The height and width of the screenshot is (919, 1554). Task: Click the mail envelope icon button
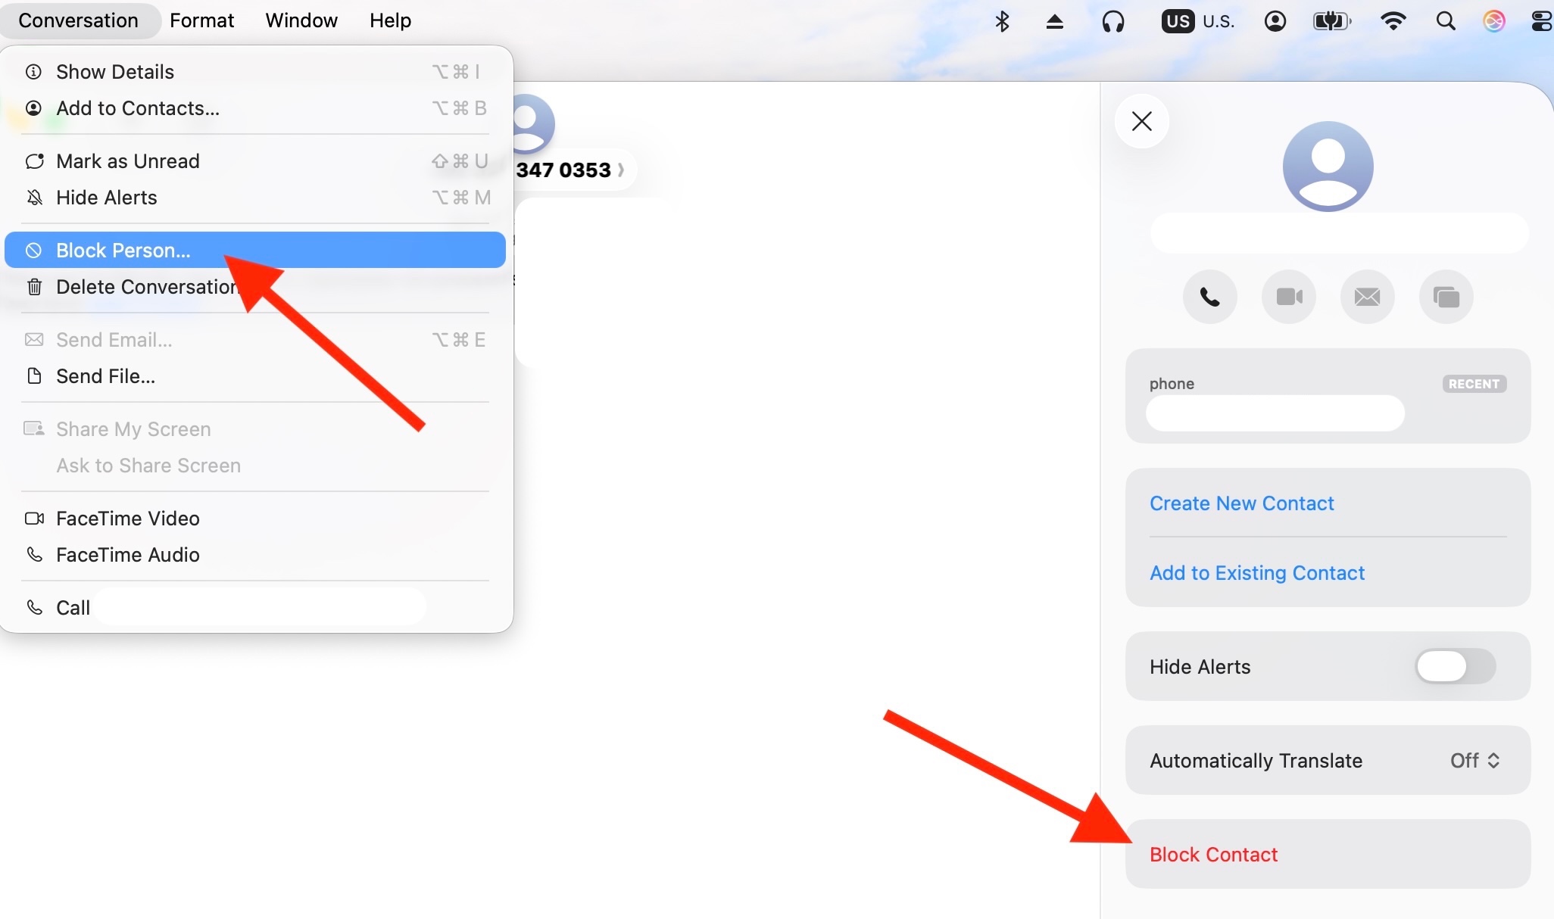(x=1367, y=297)
